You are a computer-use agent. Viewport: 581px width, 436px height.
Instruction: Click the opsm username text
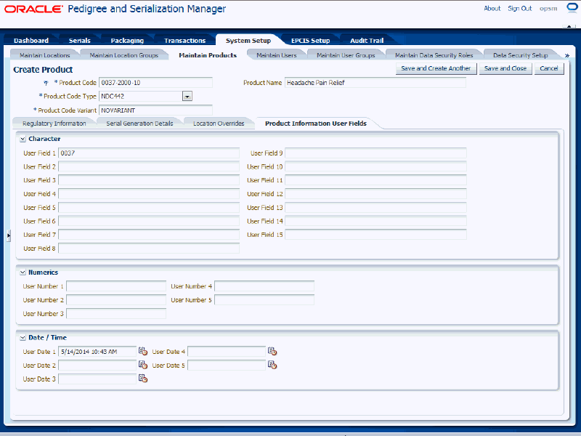pyautogui.click(x=548, y=9)
